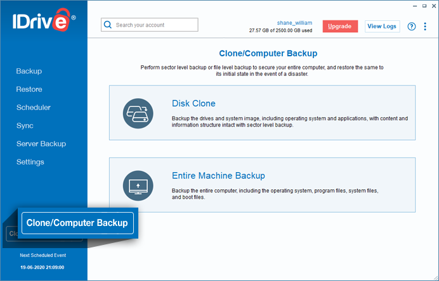The height and width of the screenshot is (281, 439).
Task: Select Sync in the sidebar
Action: 25,126
